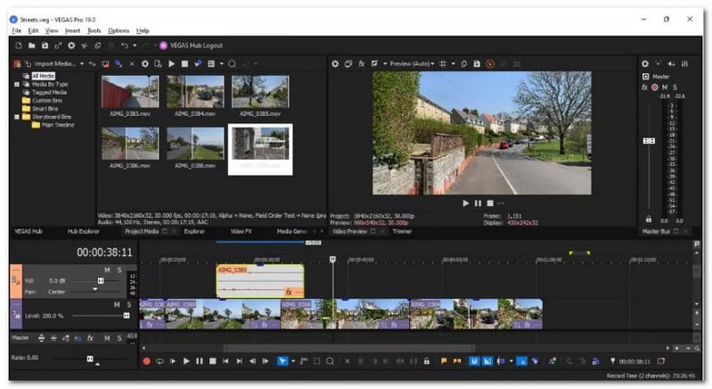Open Master Bus settings gear icon
Screen dimensions: 712x389
pos(645,64)
